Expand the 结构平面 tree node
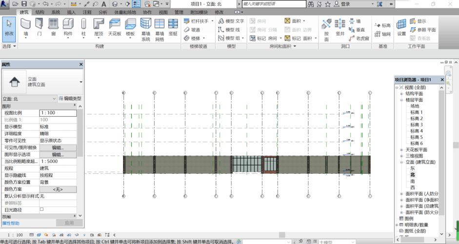Image resolution: width=459 pixels, height=244 pixels. point(401,94)
